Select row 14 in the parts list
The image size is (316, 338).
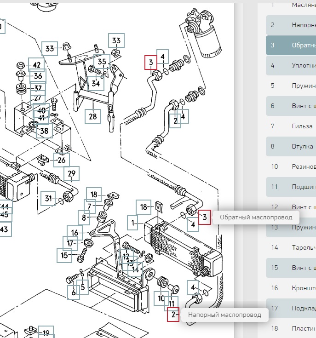pyautogui.click(x=291, y=247)
